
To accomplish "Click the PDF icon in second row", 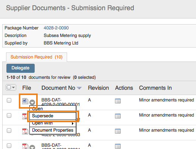I will [24, 116].
